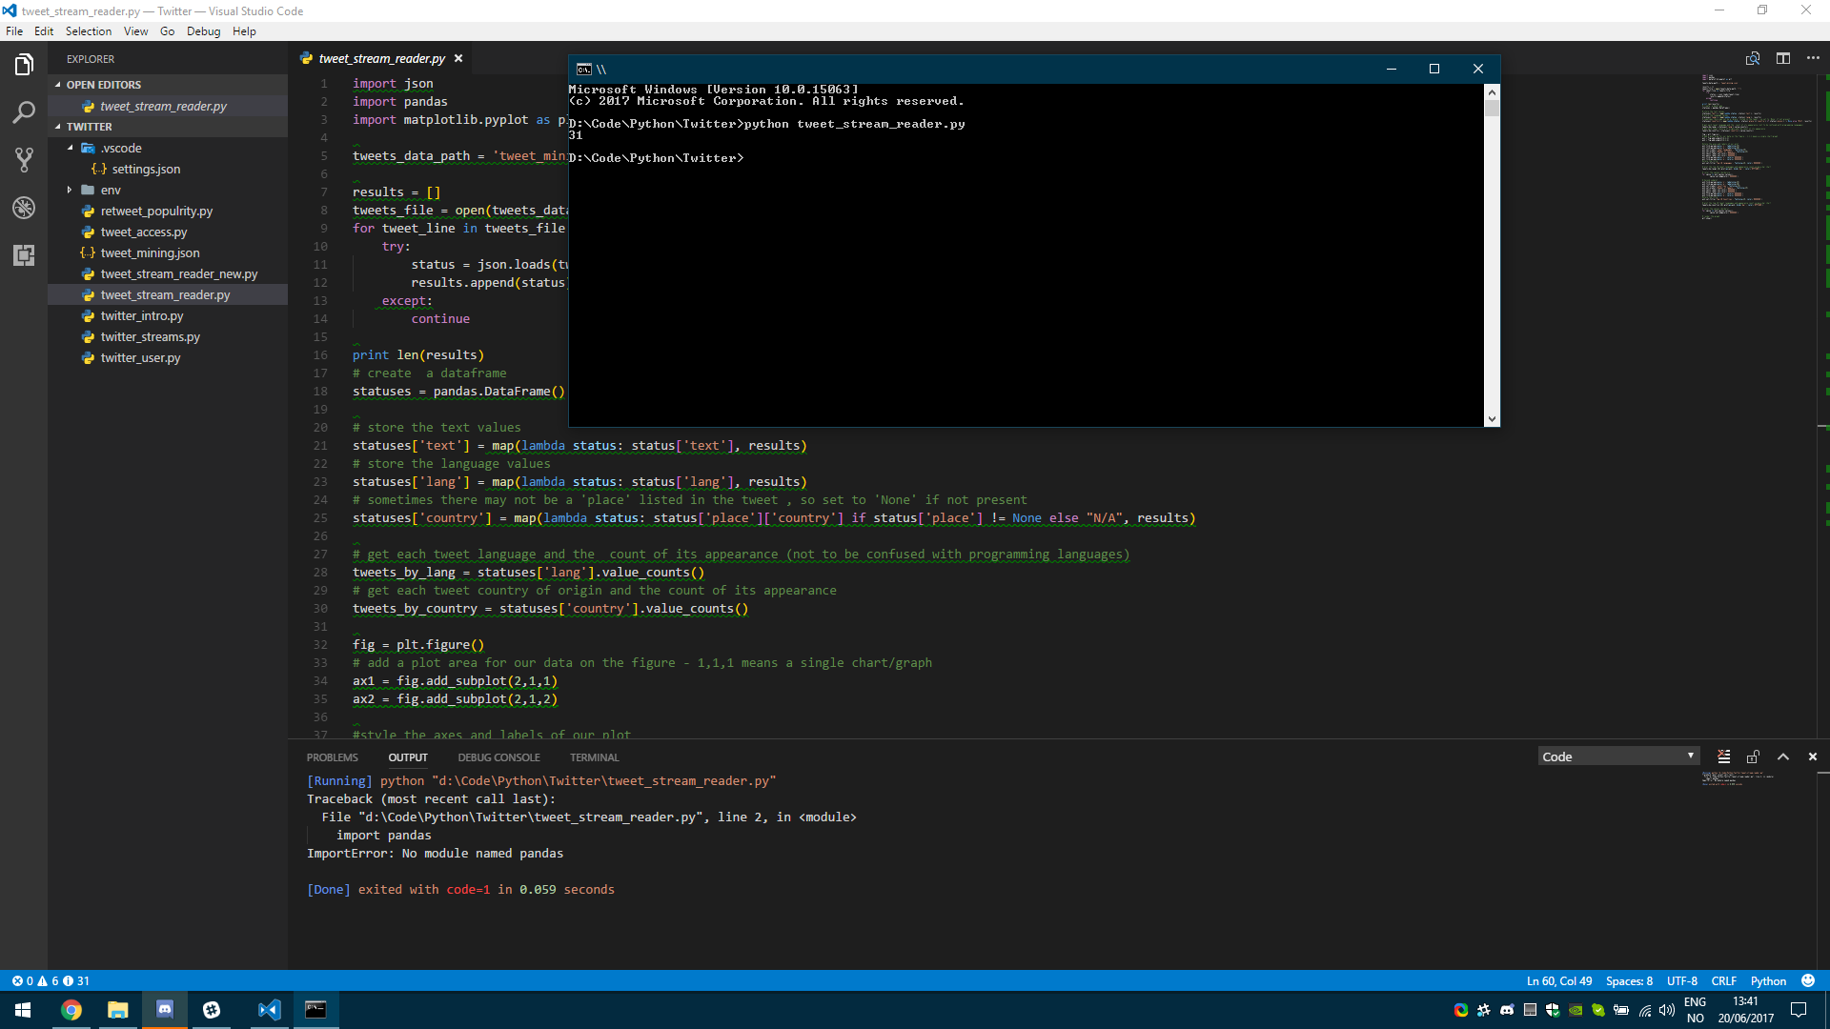This screenshot has width=1830, height=1029.
Task: Open Windows Start menu
Action: click(23, 1010)
